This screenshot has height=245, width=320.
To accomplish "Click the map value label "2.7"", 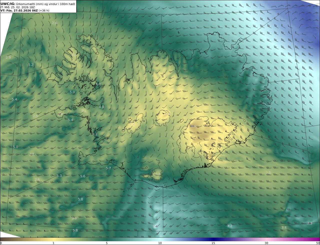I will coord(32,154).
